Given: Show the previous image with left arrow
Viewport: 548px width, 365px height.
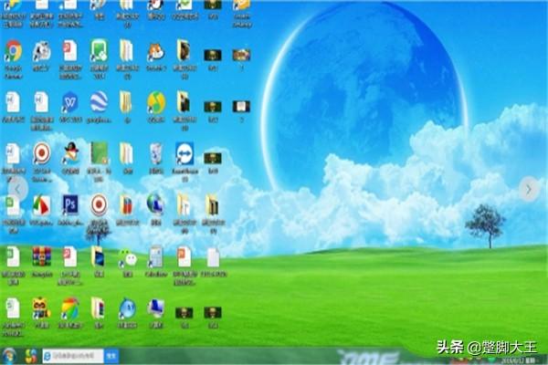Looking at the screenshot, I should click(x=17, y=189).
